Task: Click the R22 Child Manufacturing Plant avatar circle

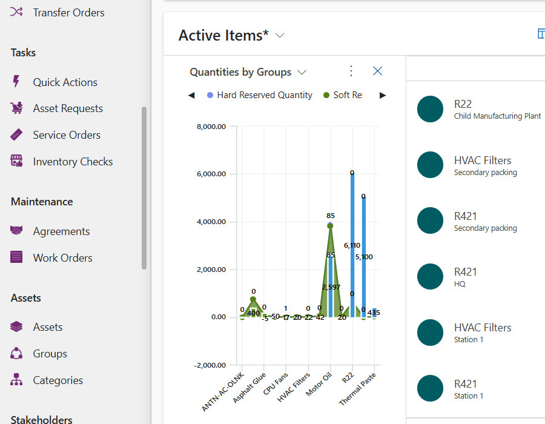Action: (430, 109)
